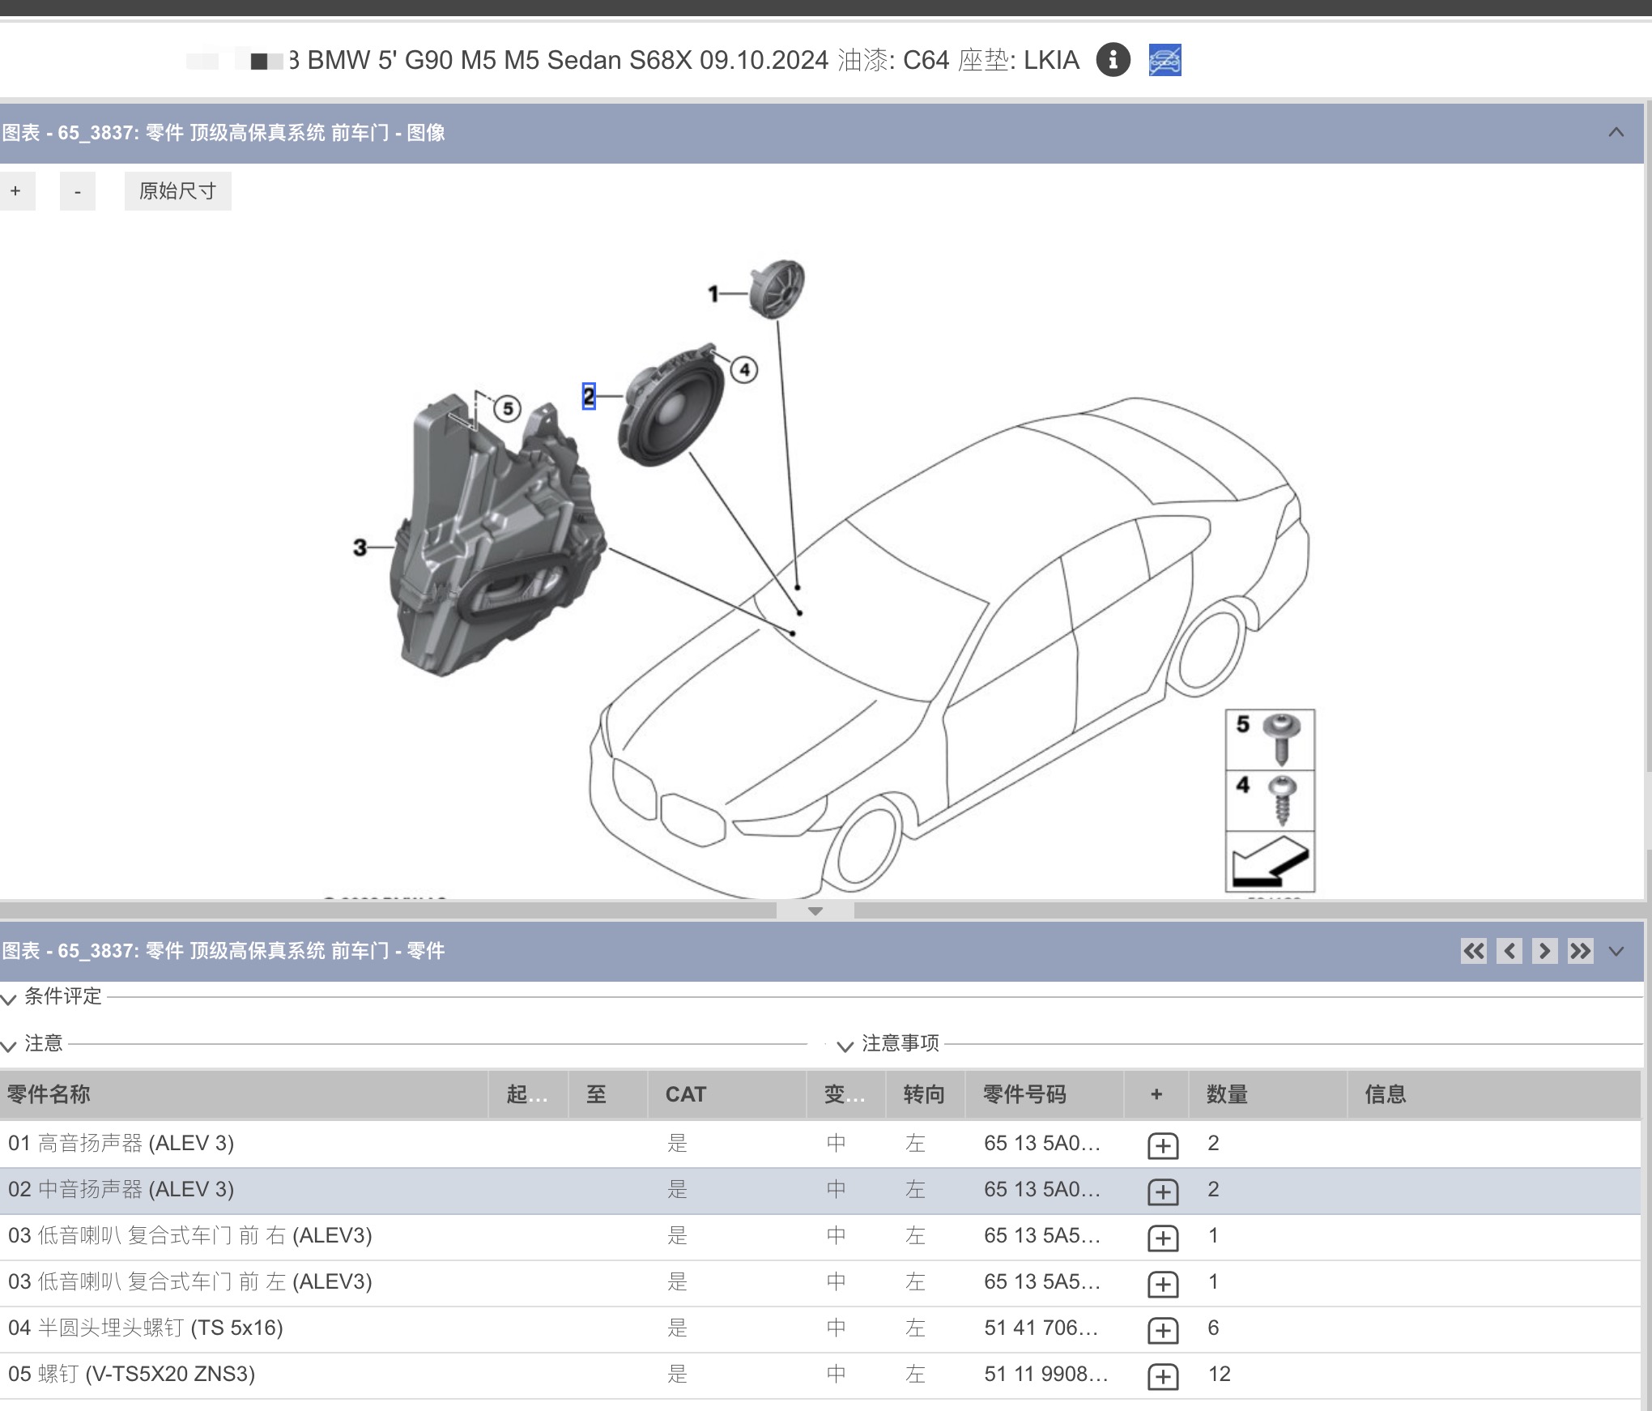Go to previous diagram with left arrow
This screenshot has width=1652, height=1411.
(1509, 951)
